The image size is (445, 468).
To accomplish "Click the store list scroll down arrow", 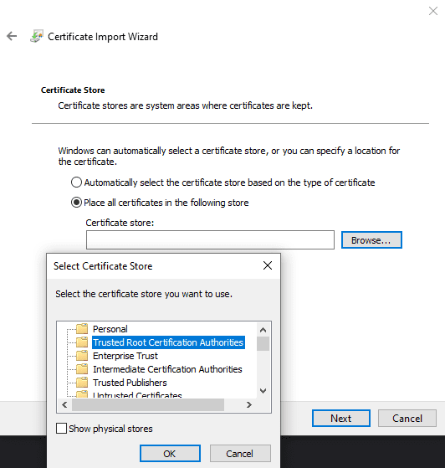I will click(263, 390).
